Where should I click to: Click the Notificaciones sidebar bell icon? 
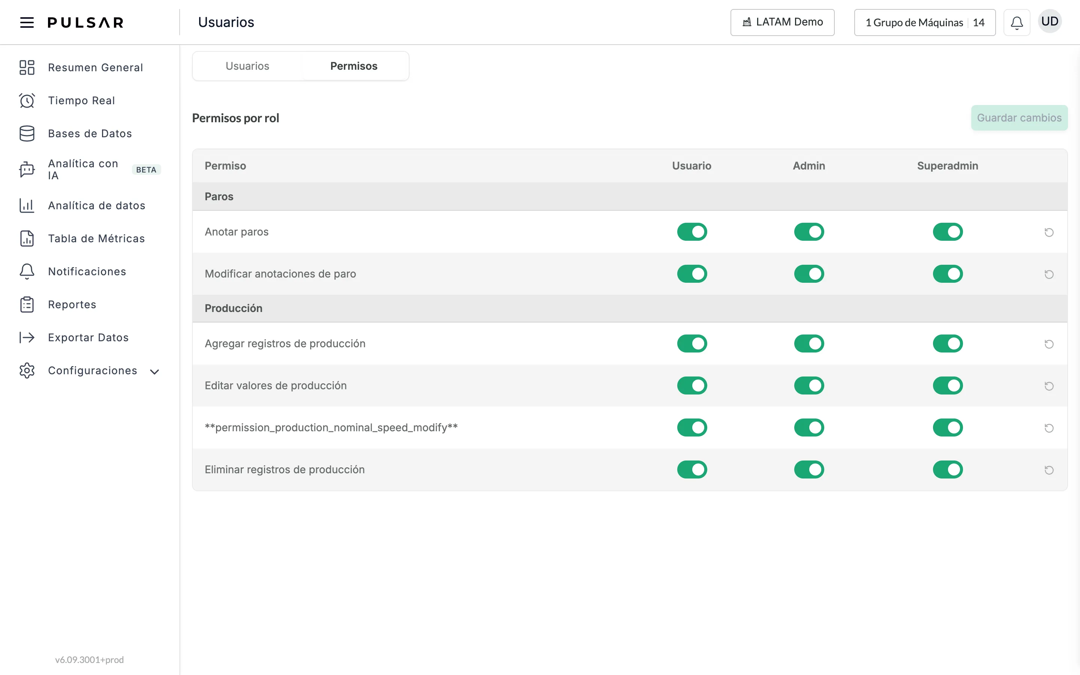pos(27,271)
